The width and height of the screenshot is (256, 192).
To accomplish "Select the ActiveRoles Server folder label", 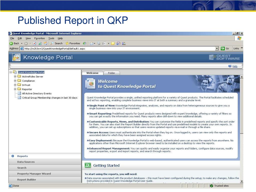I will click(x=32, y=76).
